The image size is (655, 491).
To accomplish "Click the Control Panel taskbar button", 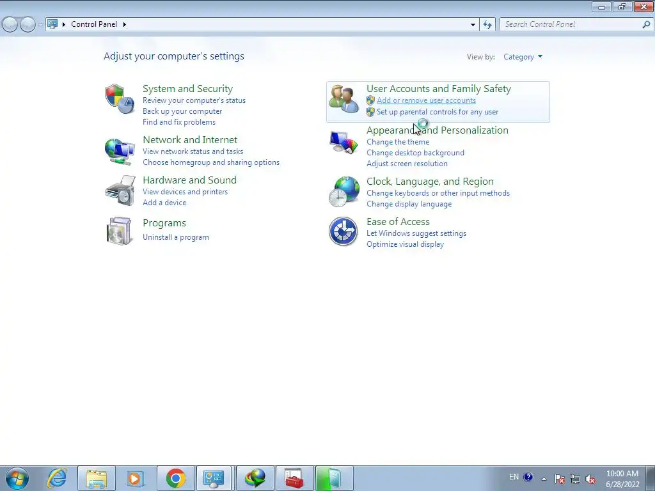I will (x=214, y=478).
